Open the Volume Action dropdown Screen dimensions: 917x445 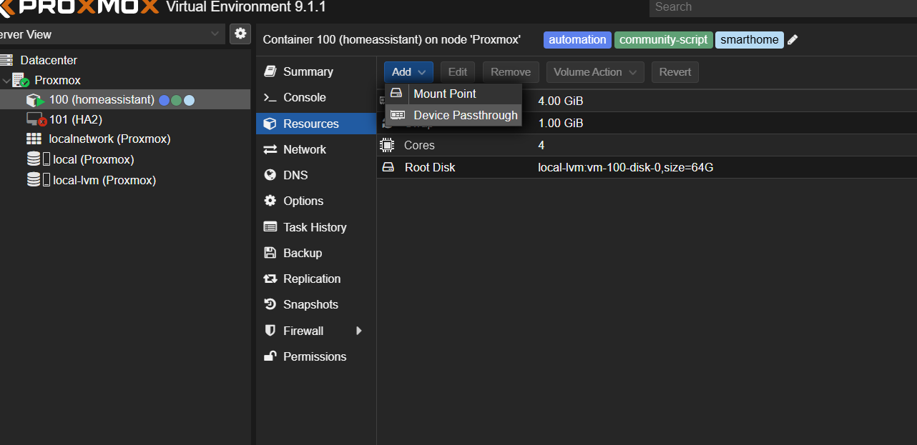(595, 72)
